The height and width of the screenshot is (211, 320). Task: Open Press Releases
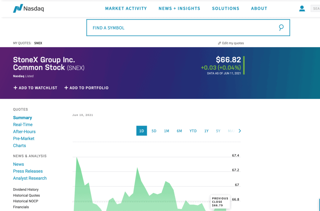(x=28, y=171)
